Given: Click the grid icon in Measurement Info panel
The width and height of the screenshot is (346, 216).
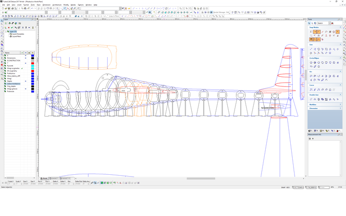Looking at the screenshot, I should pos(309,139).
